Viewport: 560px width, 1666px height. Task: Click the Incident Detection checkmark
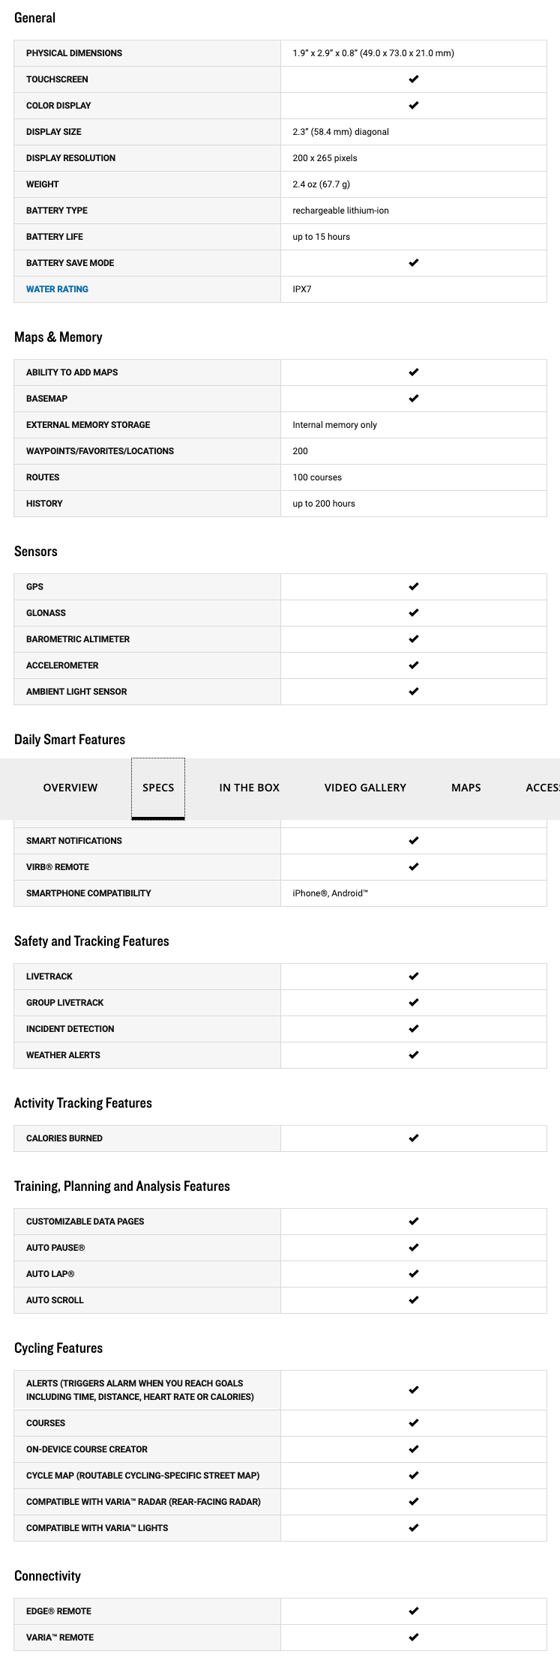[414, 1029]
